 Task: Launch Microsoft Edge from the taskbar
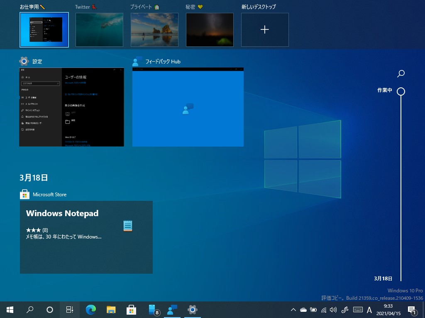(x=91, y=310)
